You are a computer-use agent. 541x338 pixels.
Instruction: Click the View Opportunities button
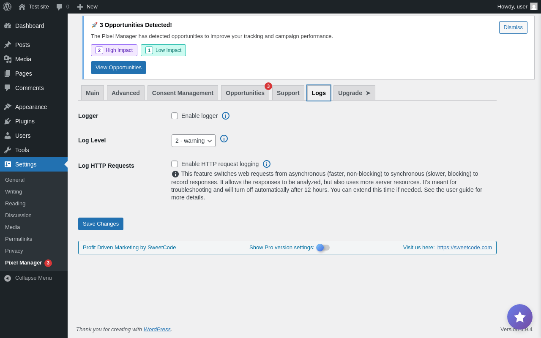[x=118, y=68]
